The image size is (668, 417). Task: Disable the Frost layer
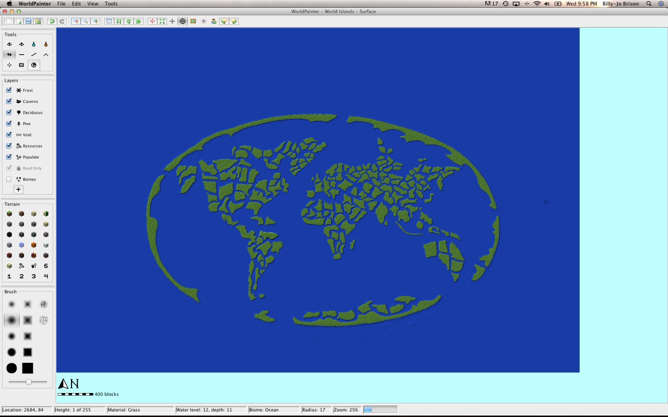point(9,90)
